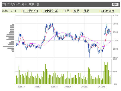121x91 pixels.
Task: Click the 7200 price axis label
Action: pos(115,41)
